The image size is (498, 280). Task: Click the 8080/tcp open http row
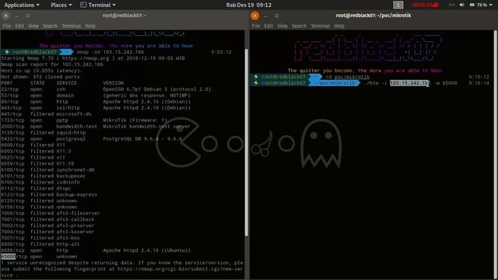click(x=96, y=250)
